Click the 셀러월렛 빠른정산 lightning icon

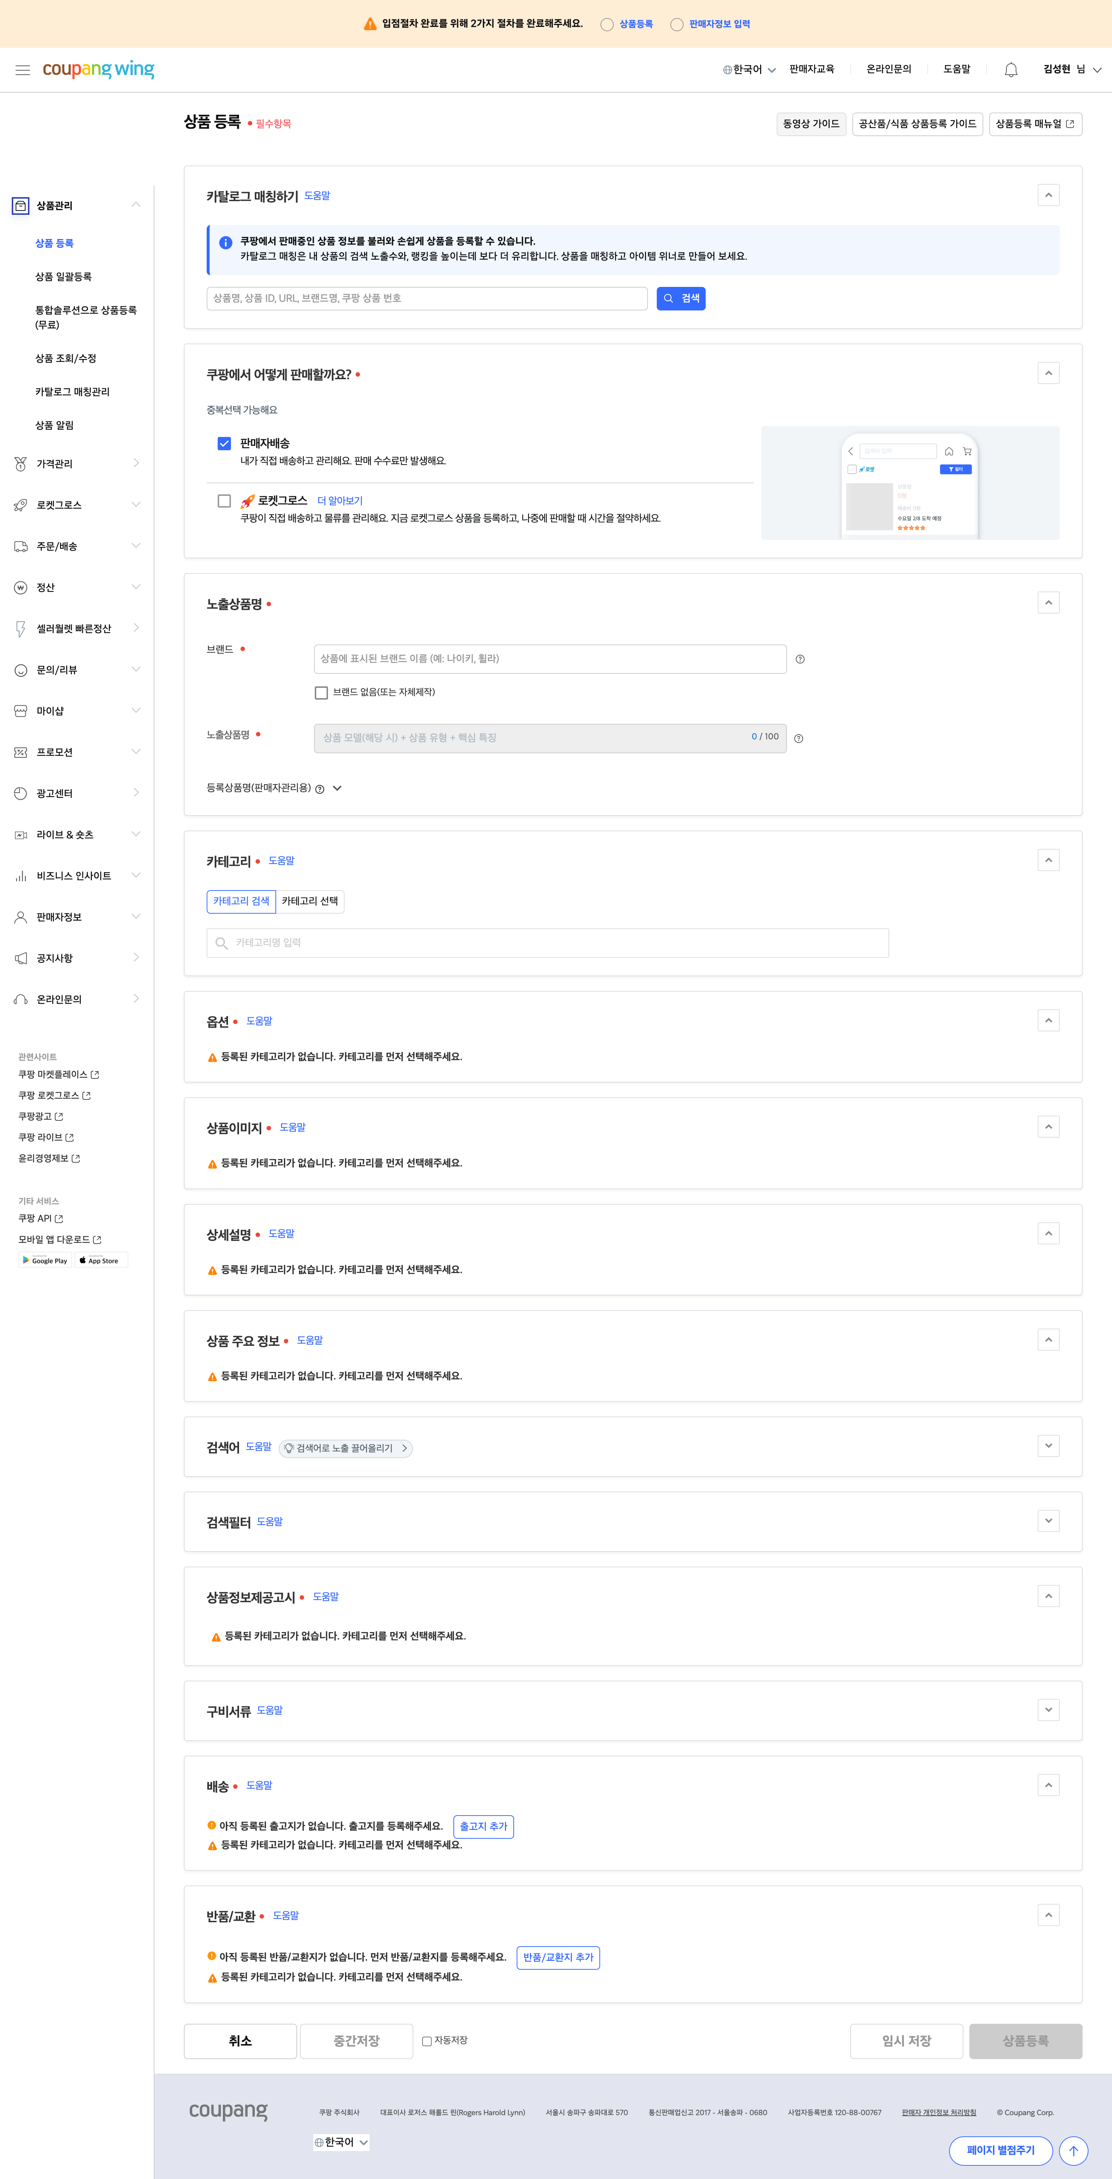[20, 629]
